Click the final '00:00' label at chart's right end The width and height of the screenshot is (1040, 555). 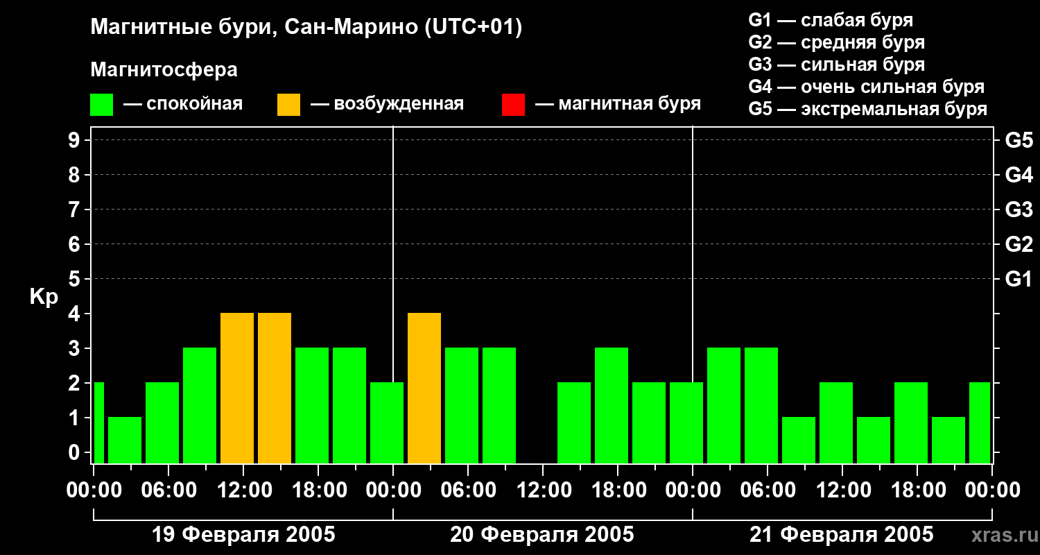(x=992, y=490)
